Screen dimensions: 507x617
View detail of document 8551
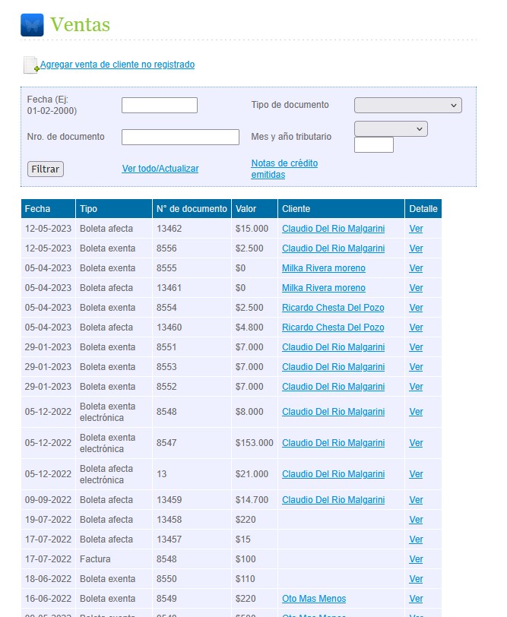tap(416, 347)
